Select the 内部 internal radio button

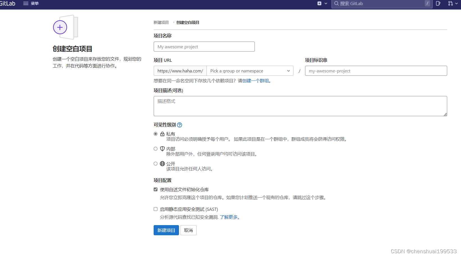coord(156,149)
